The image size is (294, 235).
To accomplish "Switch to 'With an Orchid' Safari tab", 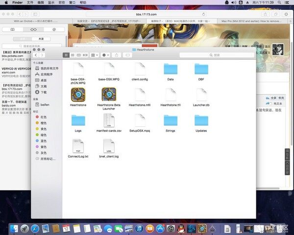I will coord(36,21).
